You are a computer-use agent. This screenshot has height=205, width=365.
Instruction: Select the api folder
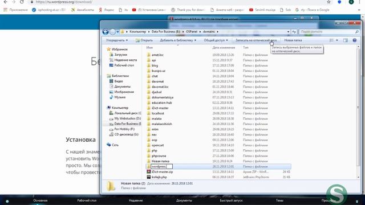click(x=153, y=60)
